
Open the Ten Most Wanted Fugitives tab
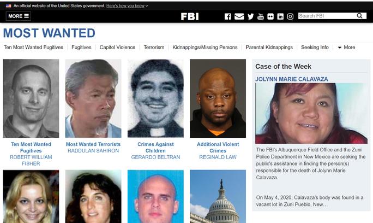point(34,47)
